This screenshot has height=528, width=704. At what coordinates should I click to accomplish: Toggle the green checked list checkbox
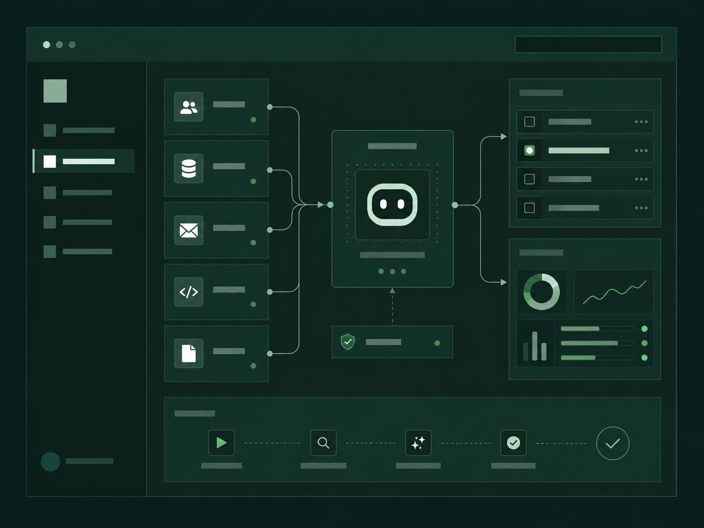point(529,150)
